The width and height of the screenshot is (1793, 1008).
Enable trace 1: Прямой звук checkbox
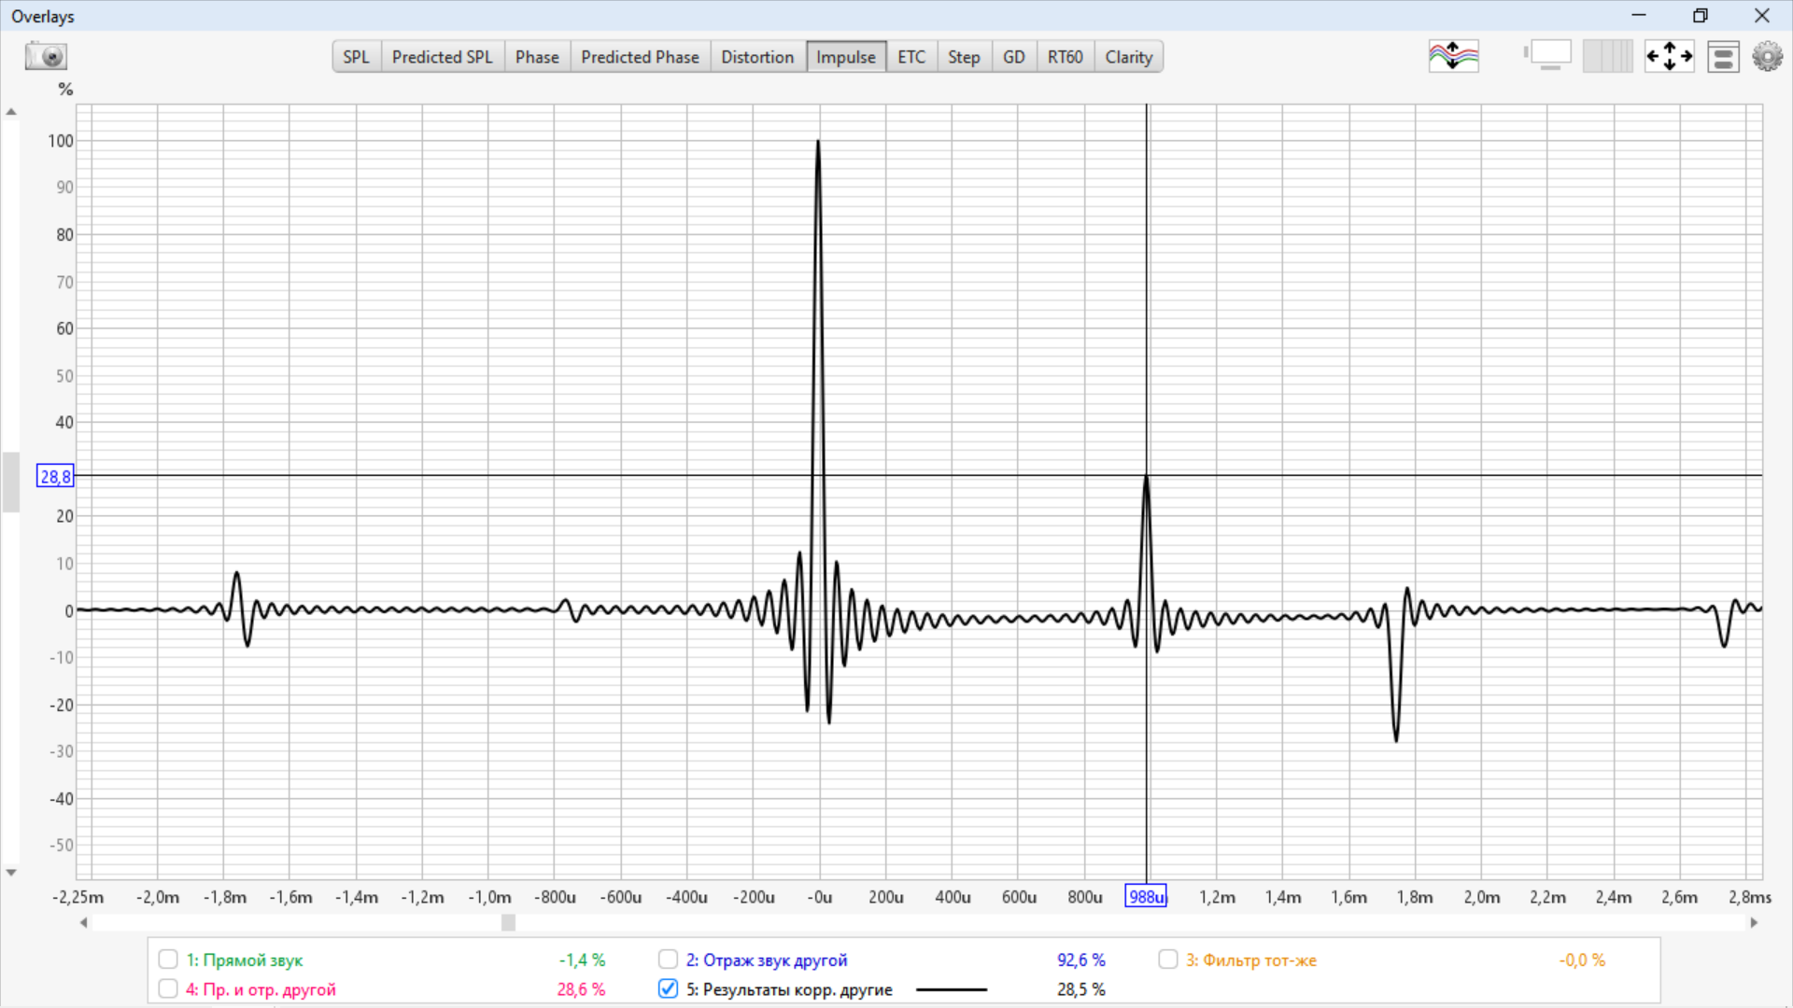[168, 959]
